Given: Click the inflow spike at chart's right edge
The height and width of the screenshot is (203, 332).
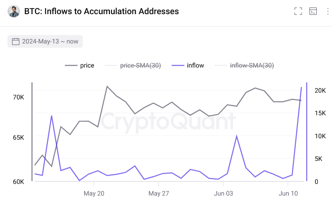Looking at the screenshot, I should (301, 87).
